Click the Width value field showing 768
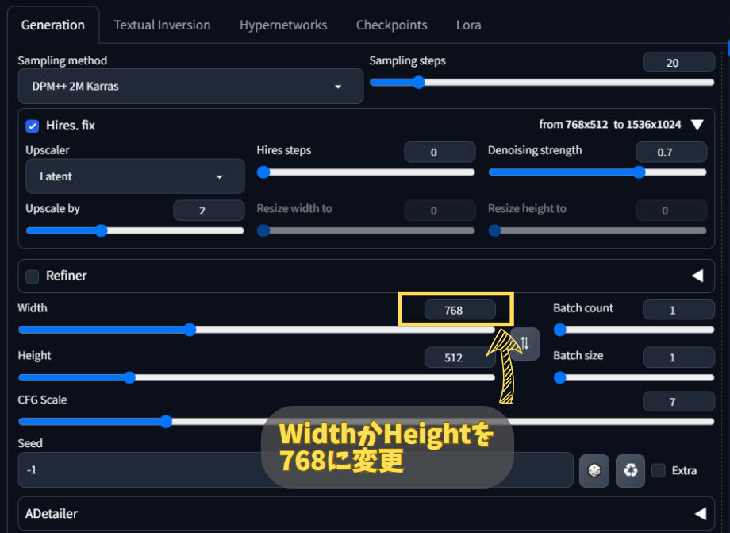The height and width of the screenshot is (533, 730). click(459, 311)
